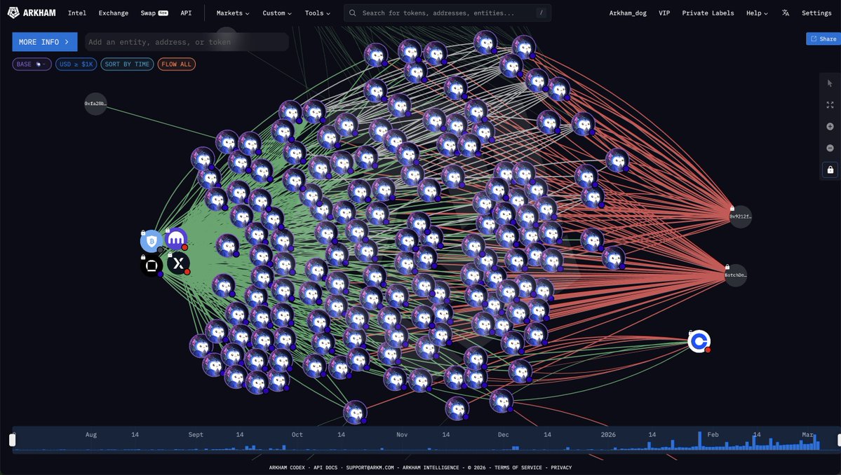Select the pointer tool in the graph toolbar
This screenshot has width=841, height=475.
(830, 83)
